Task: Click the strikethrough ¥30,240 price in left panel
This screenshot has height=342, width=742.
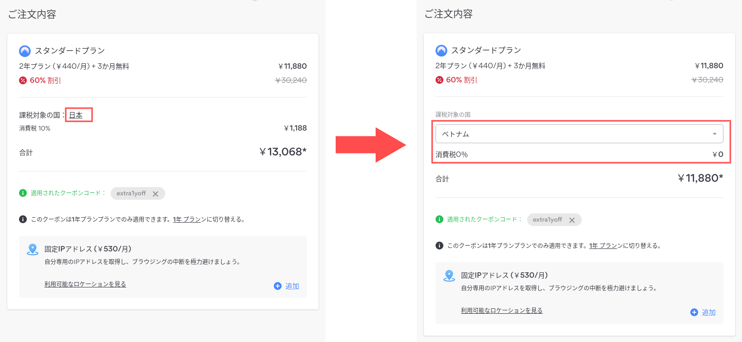Action: tap(291, 80)
